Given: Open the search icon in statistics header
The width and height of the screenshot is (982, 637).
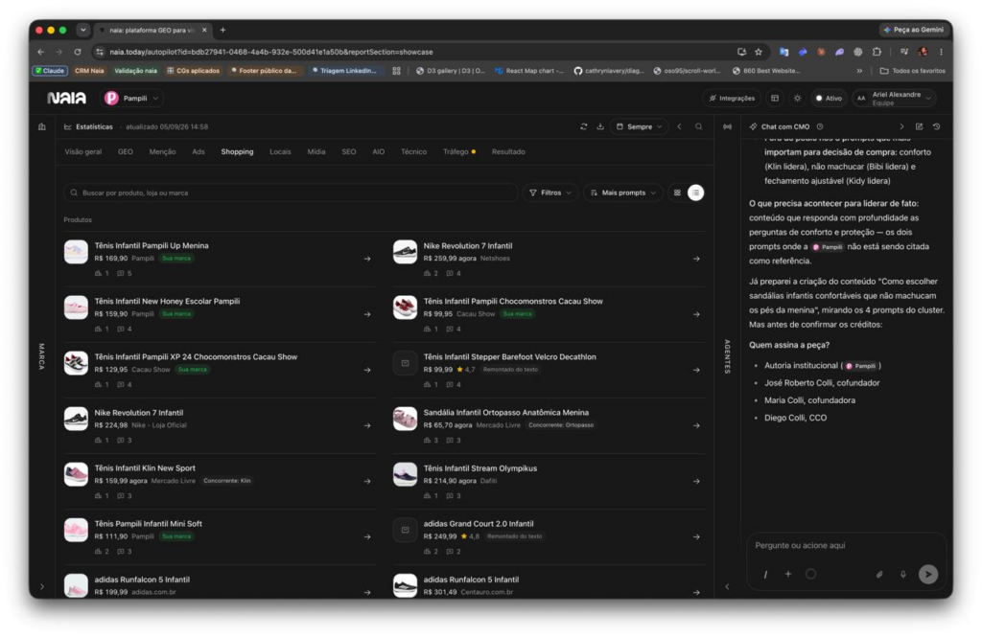Looking at the screenshot, I should pyautogui.click(x=698, y=126).
